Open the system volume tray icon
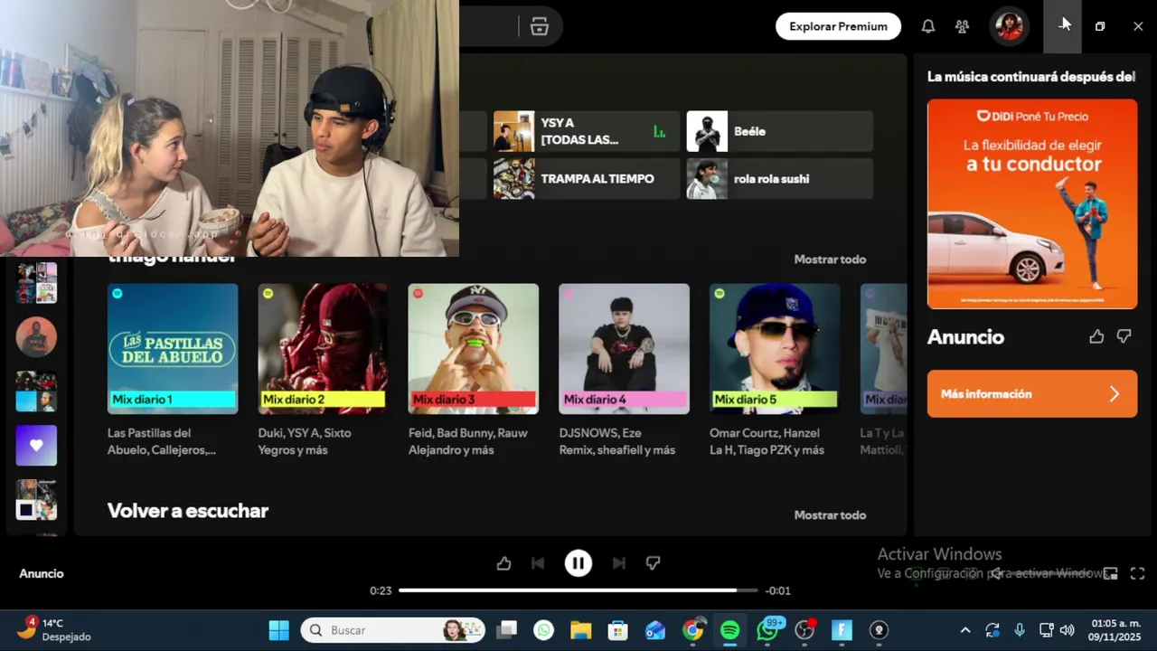The height and width of the screenshot is (651, 1157). (1068, 630)
